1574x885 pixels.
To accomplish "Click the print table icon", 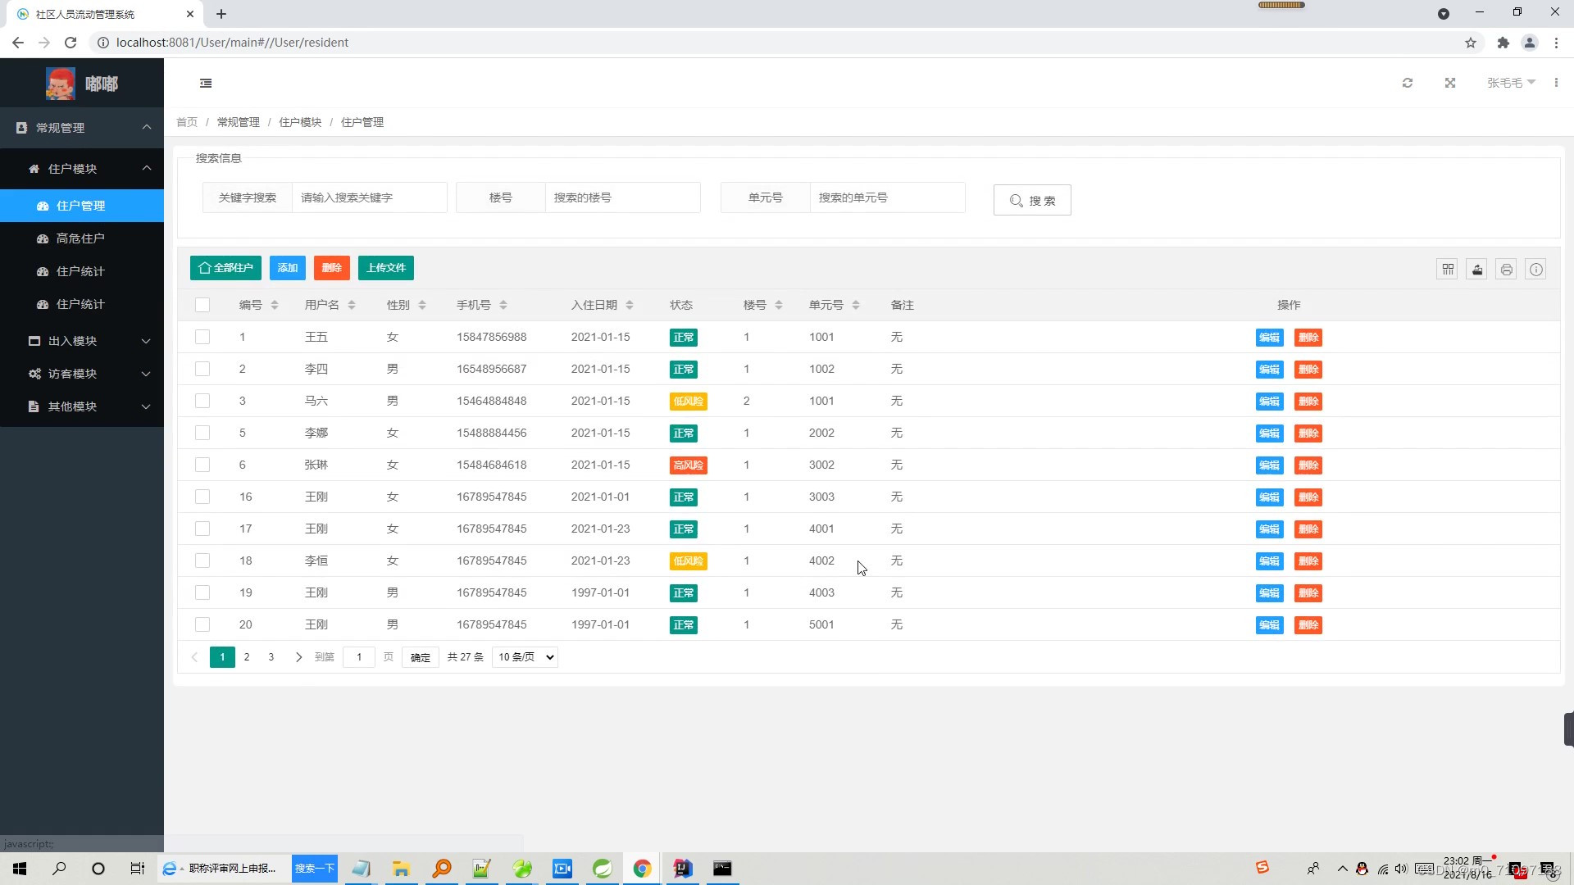I will click(x=1507, y=269).
